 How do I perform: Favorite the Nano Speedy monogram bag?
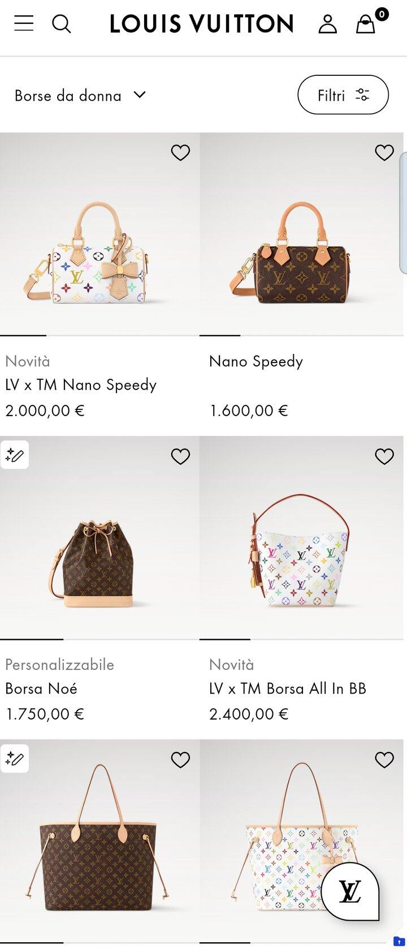pyautogui.click(x=384, y=152)
